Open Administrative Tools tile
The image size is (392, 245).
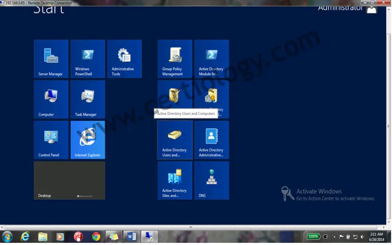click(x=125, y=59)
